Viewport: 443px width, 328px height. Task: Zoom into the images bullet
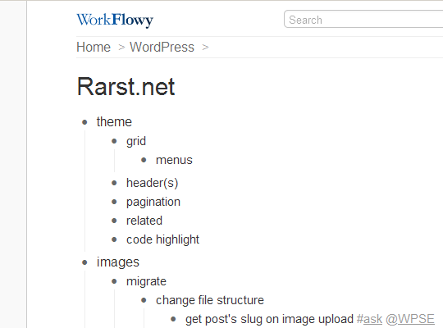tap(84, 262)
